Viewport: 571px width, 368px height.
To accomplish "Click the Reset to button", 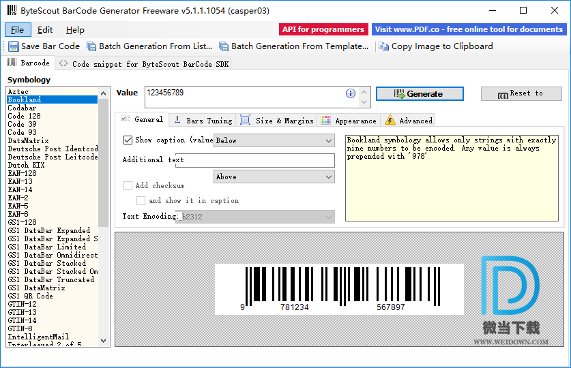I will coord(521,94).
